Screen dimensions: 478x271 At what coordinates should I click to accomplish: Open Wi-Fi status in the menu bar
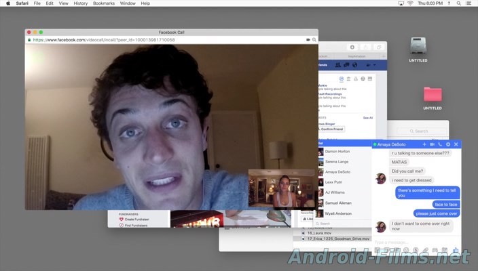coord(410,3)
